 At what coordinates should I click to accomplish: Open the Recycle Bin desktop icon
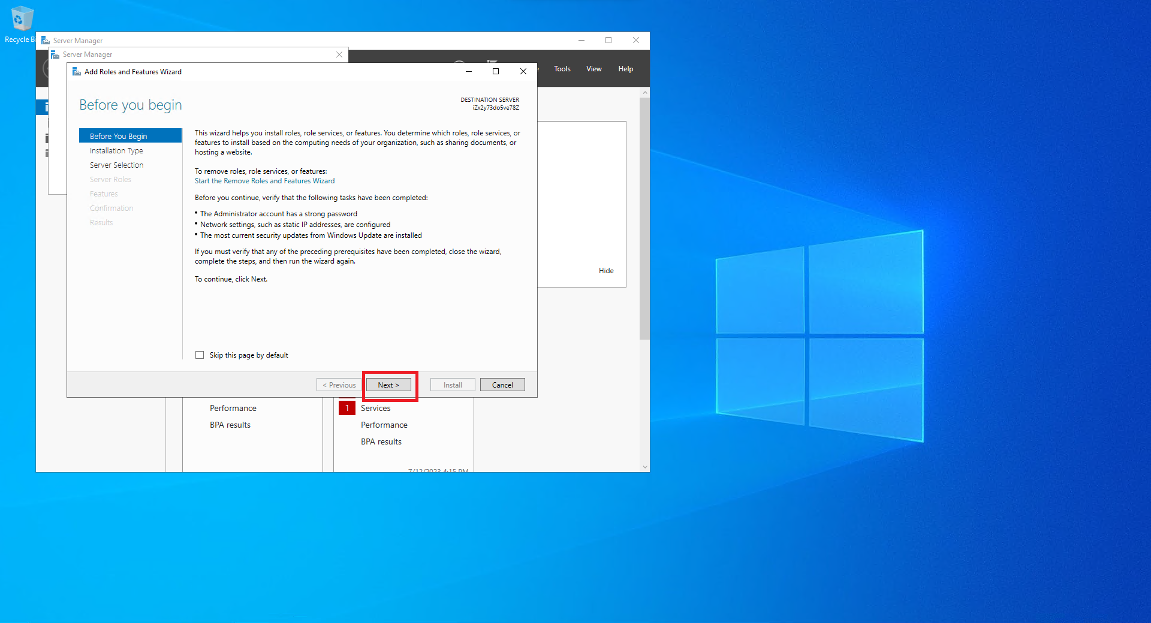[x=21, y=25]
